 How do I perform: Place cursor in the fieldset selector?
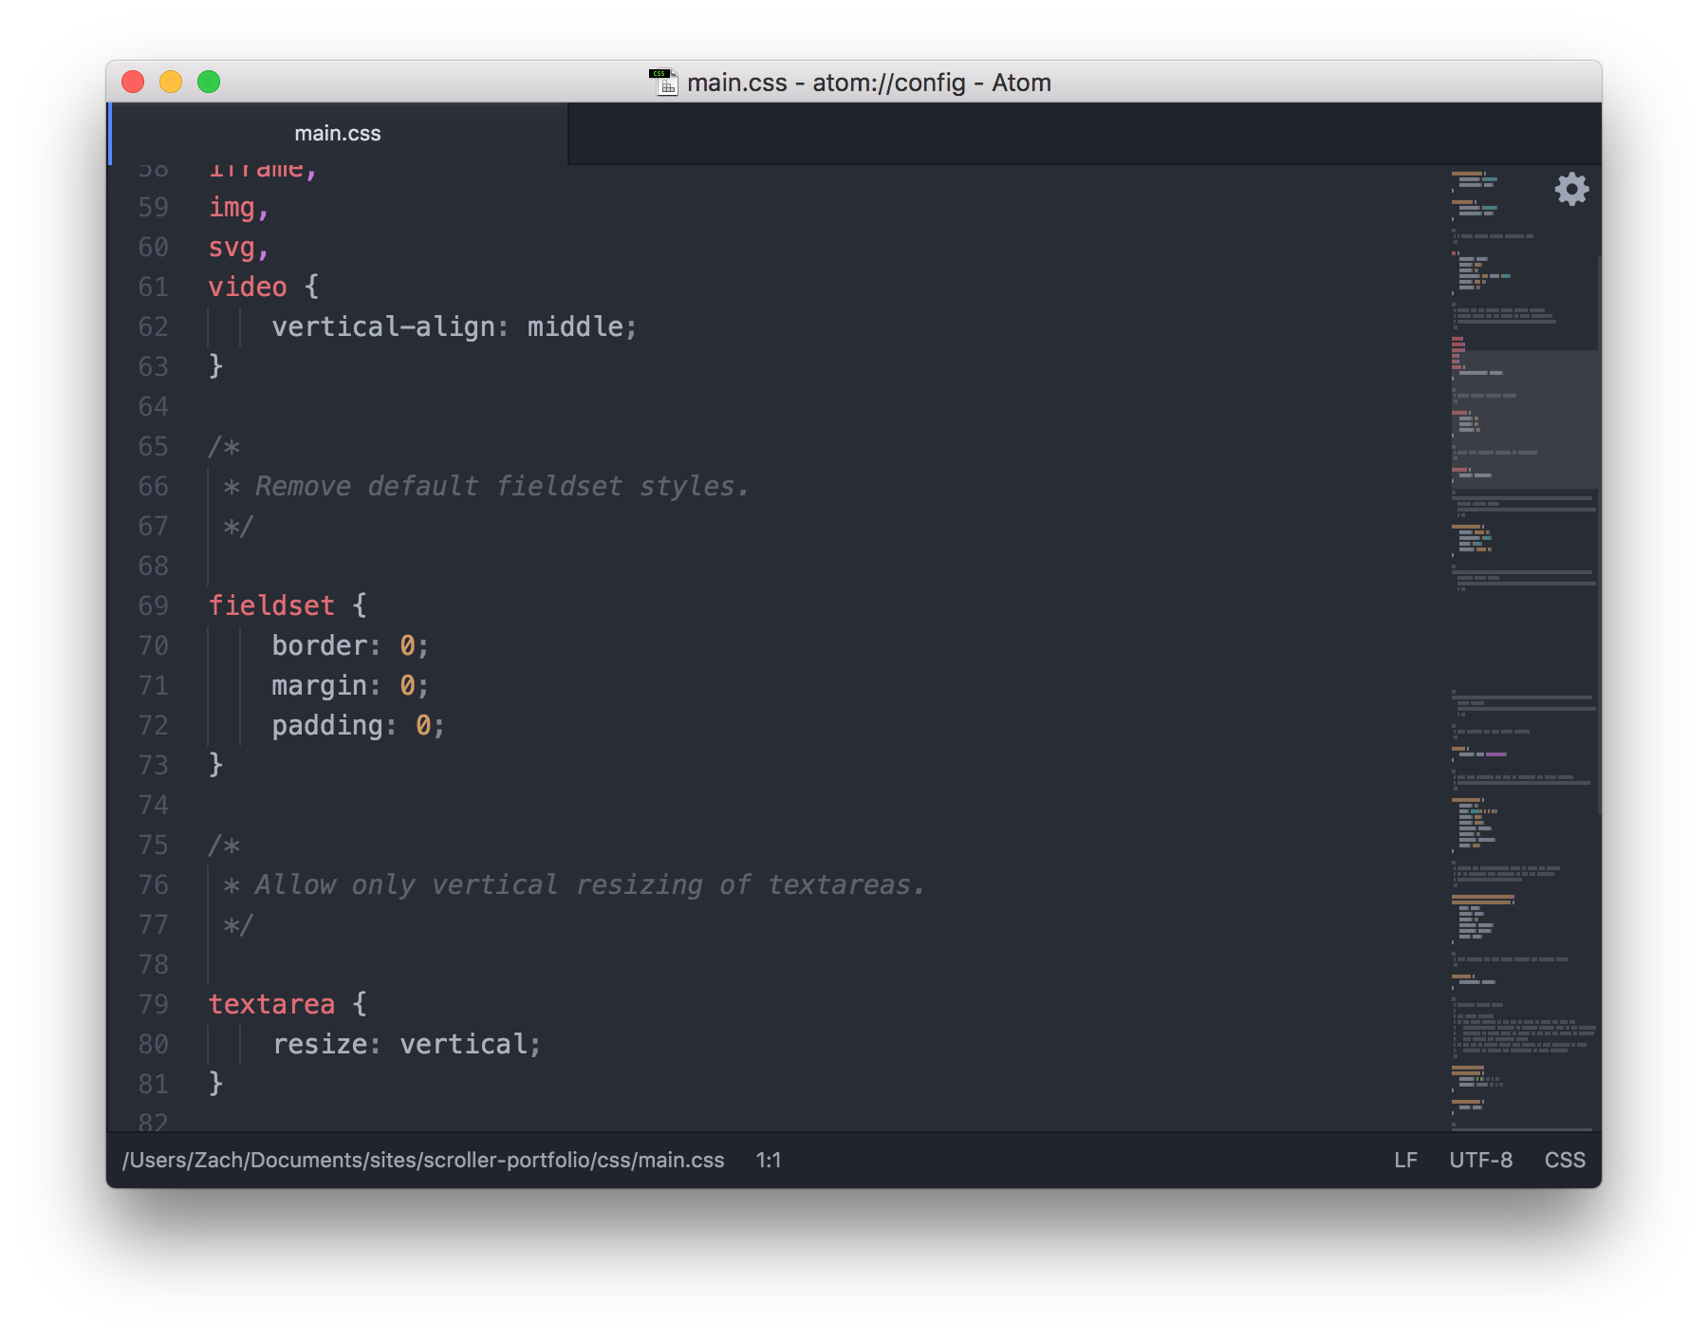pos(271,605)
